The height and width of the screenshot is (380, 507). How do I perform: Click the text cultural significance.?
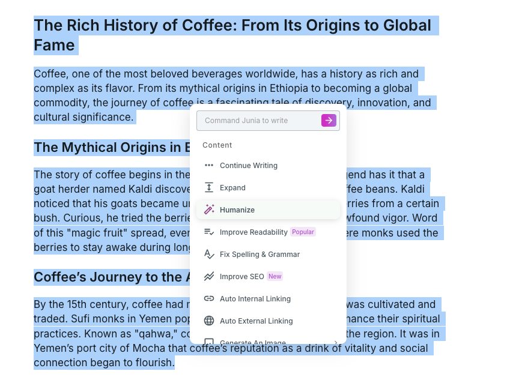tap(83, 117)
